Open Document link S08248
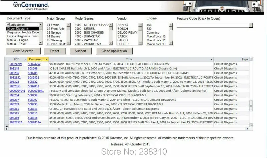Image resolution: width=267 pixels, height=158 pixels. tap(33, 69)
